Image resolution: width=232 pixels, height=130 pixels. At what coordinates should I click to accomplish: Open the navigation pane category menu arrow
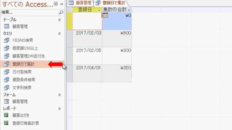point(56,4)
